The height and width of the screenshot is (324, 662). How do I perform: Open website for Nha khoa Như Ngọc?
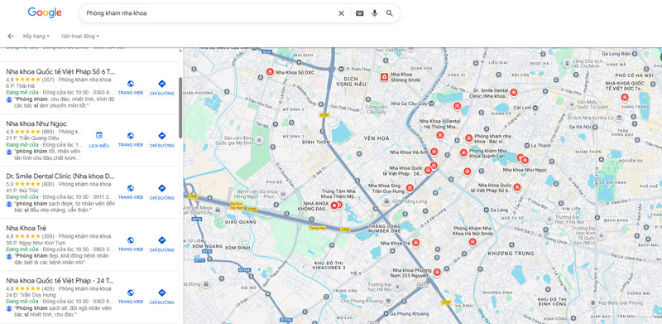(x=131, y=140)
